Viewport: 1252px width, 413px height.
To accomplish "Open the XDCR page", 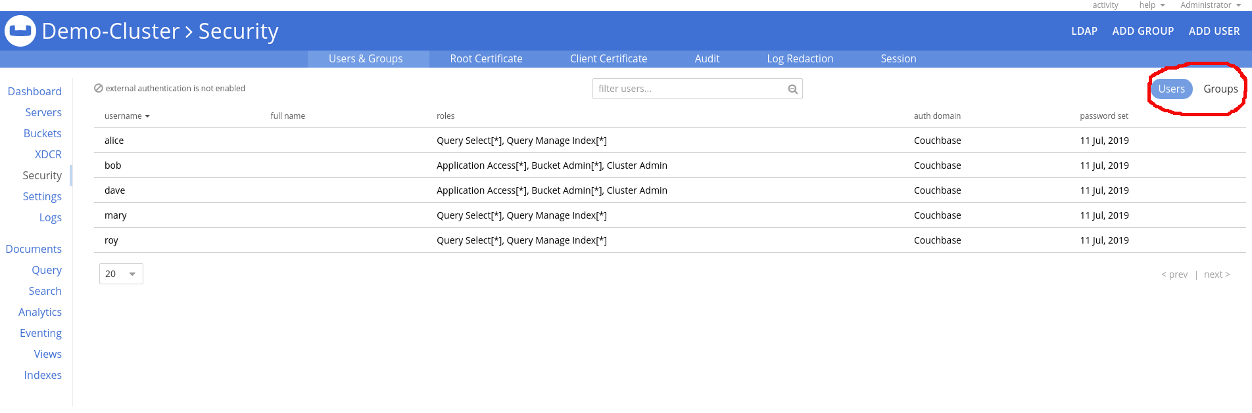I will tap(48, 154).
